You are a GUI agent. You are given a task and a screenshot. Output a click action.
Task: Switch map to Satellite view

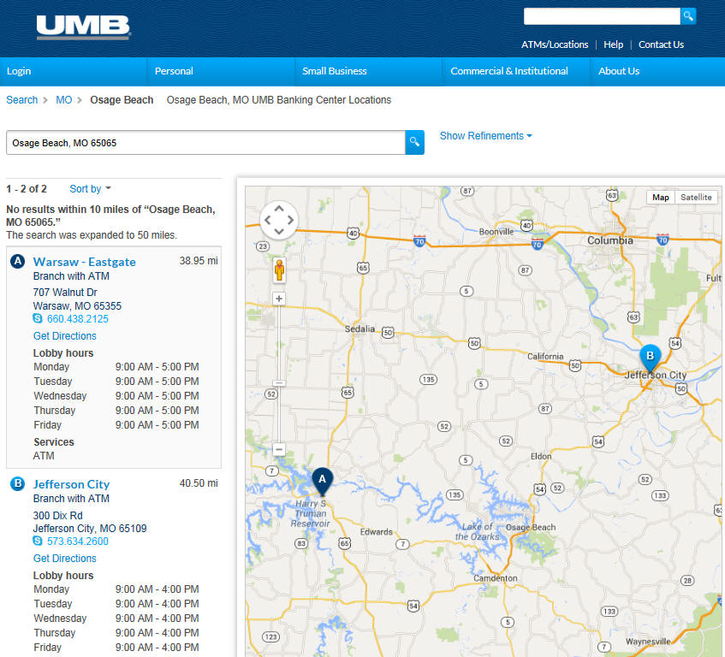coord(696,198)
